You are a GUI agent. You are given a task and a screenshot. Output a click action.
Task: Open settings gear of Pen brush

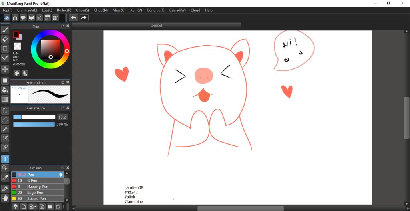61,175
